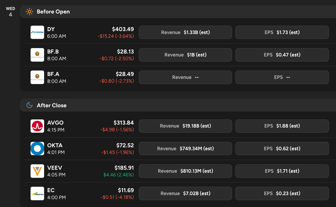336x207 pixels.
Task: Click the Dycom company logo icon
Action: point(37,32)
